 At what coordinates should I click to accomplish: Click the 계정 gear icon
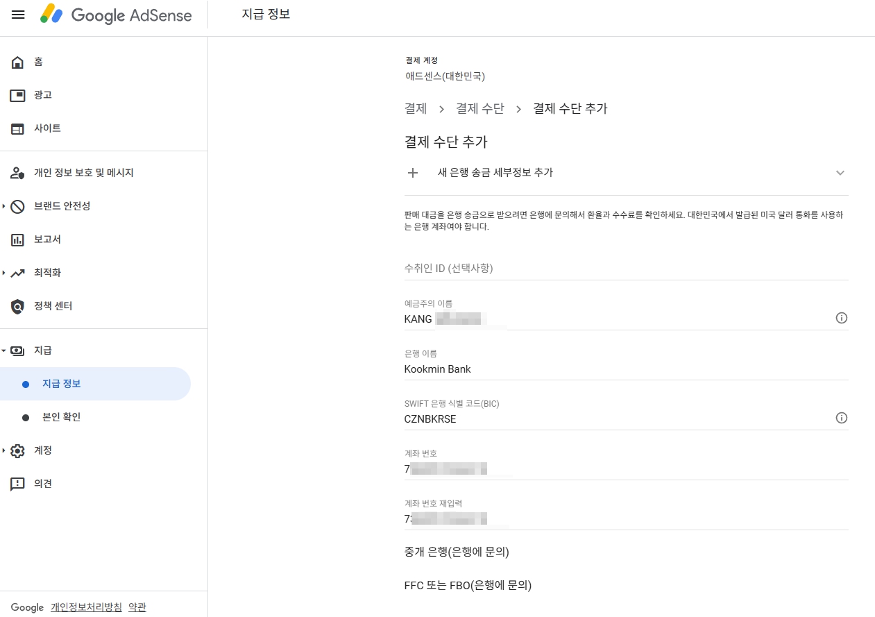tap(17, 450)
